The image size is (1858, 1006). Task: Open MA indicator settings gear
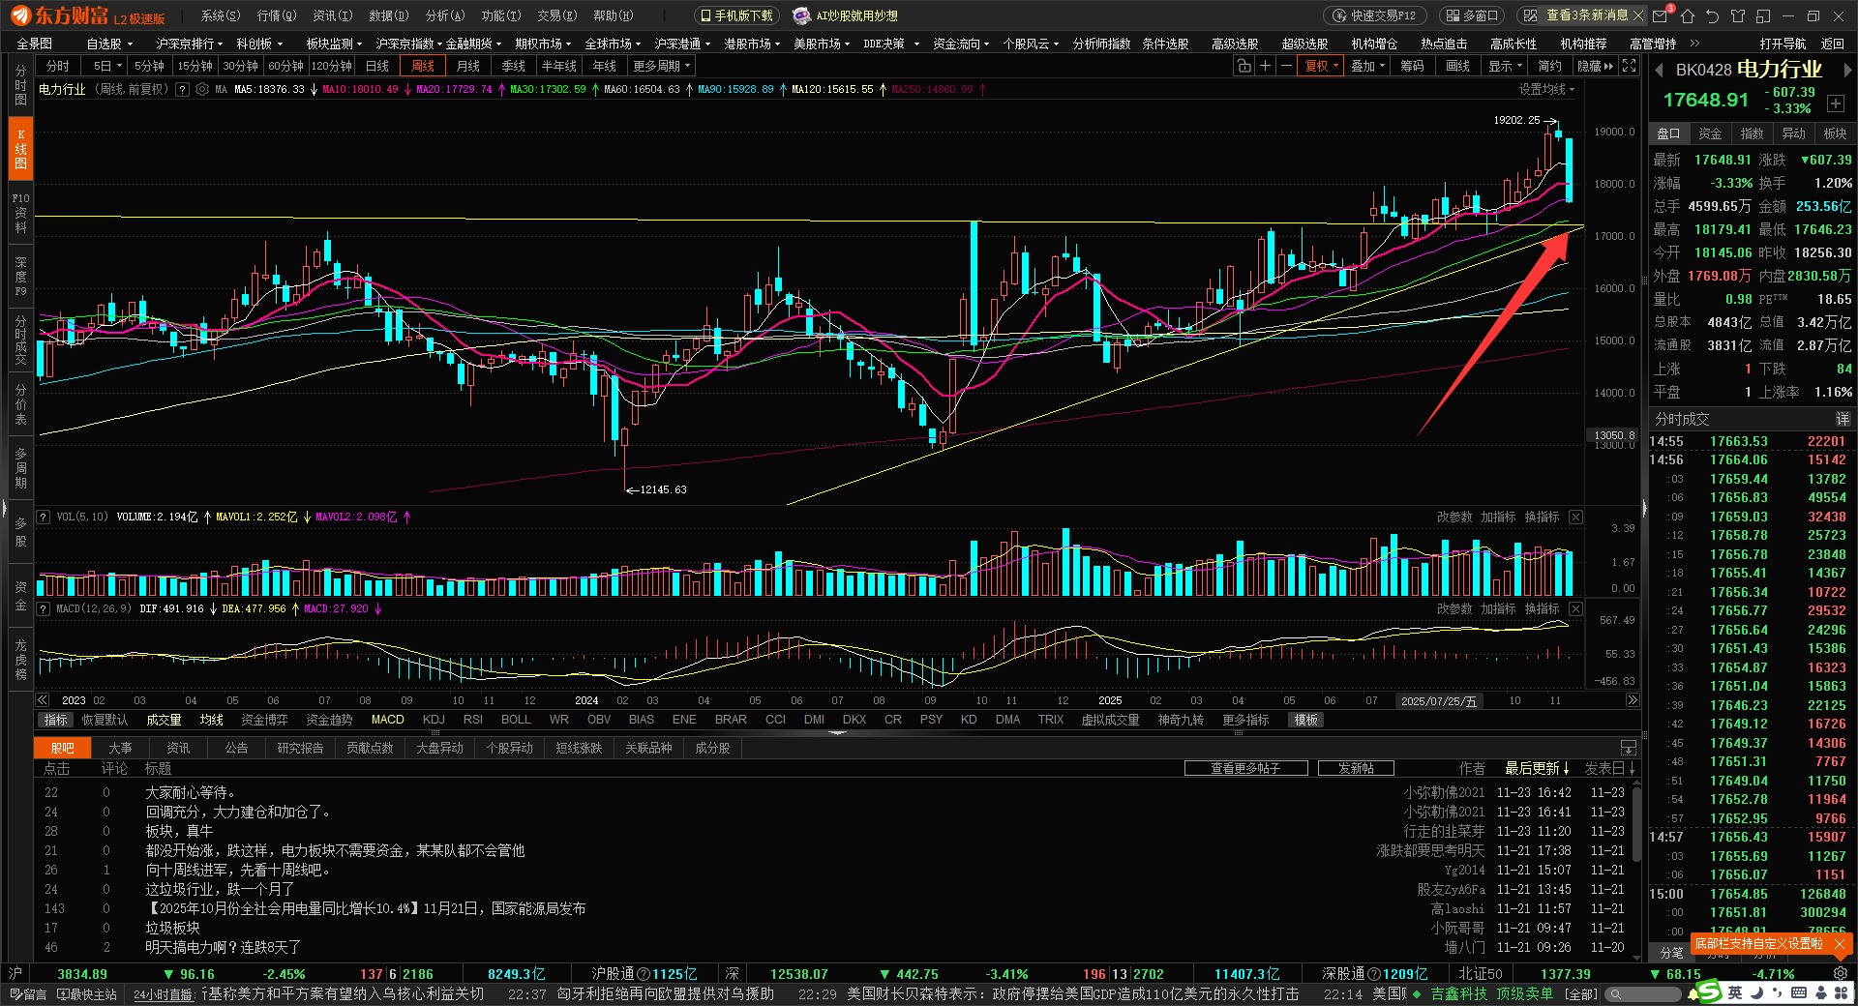click(x=202, y=89)
